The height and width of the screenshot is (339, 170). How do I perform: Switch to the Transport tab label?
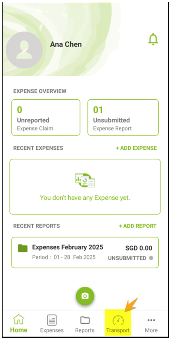click(x=118, y=330)
